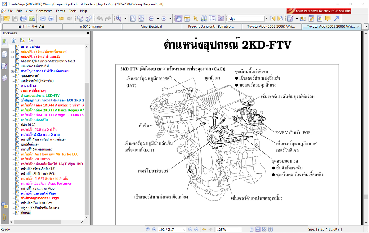Image resolution: width=369 pixels, height=233 pixels.
Task: Print the document via printer icon
Action: click(23, 19)
